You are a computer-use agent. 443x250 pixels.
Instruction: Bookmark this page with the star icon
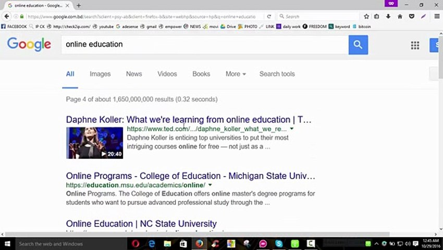click(x=366, y=16)
